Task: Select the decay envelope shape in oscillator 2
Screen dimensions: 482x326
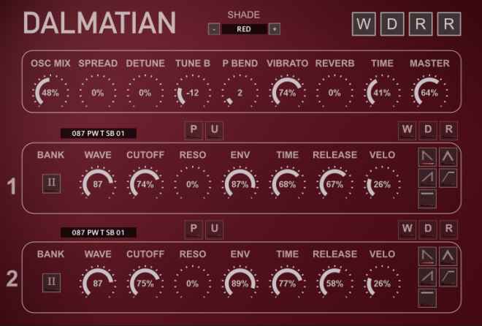Action: tap(428, 255)
